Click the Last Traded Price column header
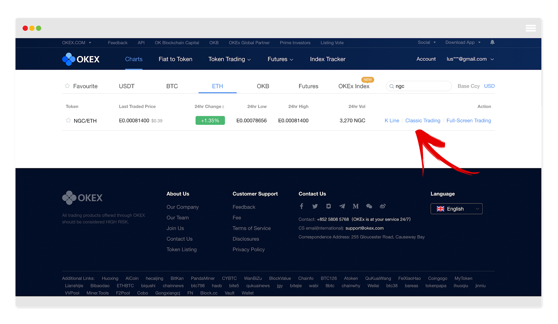Image resolution: width=558 pixels, height=324 pixels. click(x=137, y=107)
